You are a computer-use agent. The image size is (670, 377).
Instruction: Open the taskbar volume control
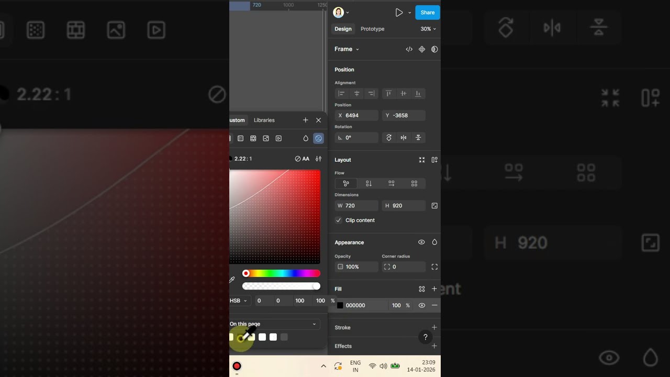click(383, 366)
